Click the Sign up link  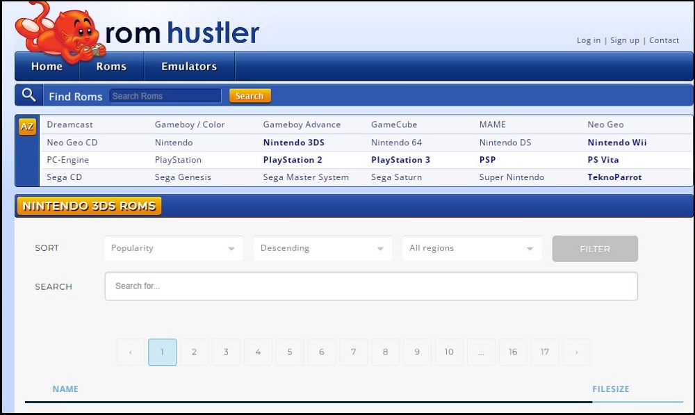tap(624, 40)
